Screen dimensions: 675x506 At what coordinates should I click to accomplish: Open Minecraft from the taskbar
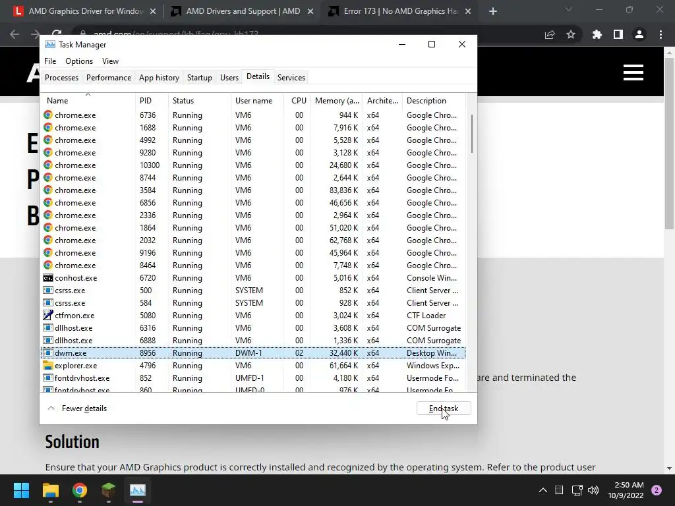coord(109,490)
